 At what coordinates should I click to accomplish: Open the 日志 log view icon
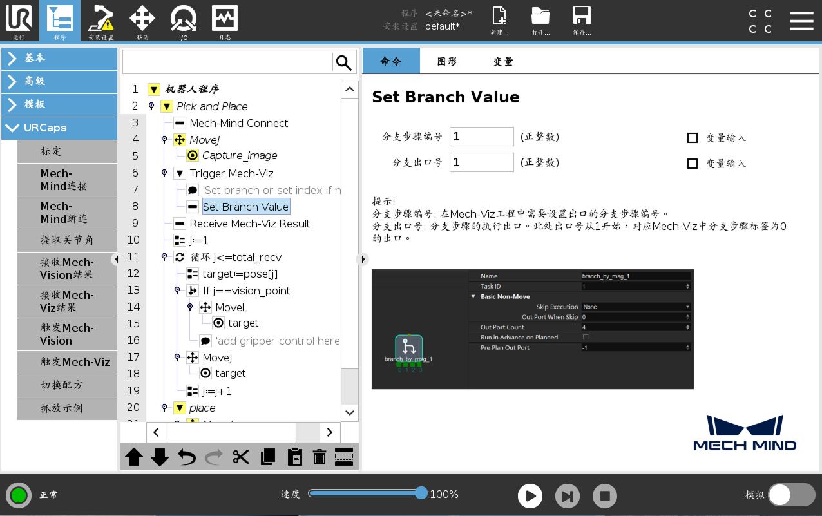[224, 21]
